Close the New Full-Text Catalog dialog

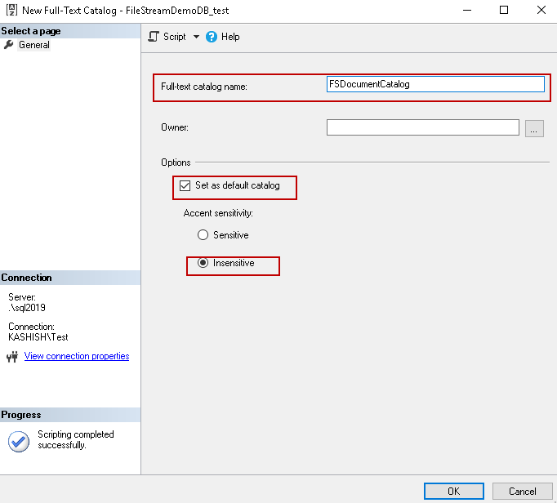tap(541, 10)
